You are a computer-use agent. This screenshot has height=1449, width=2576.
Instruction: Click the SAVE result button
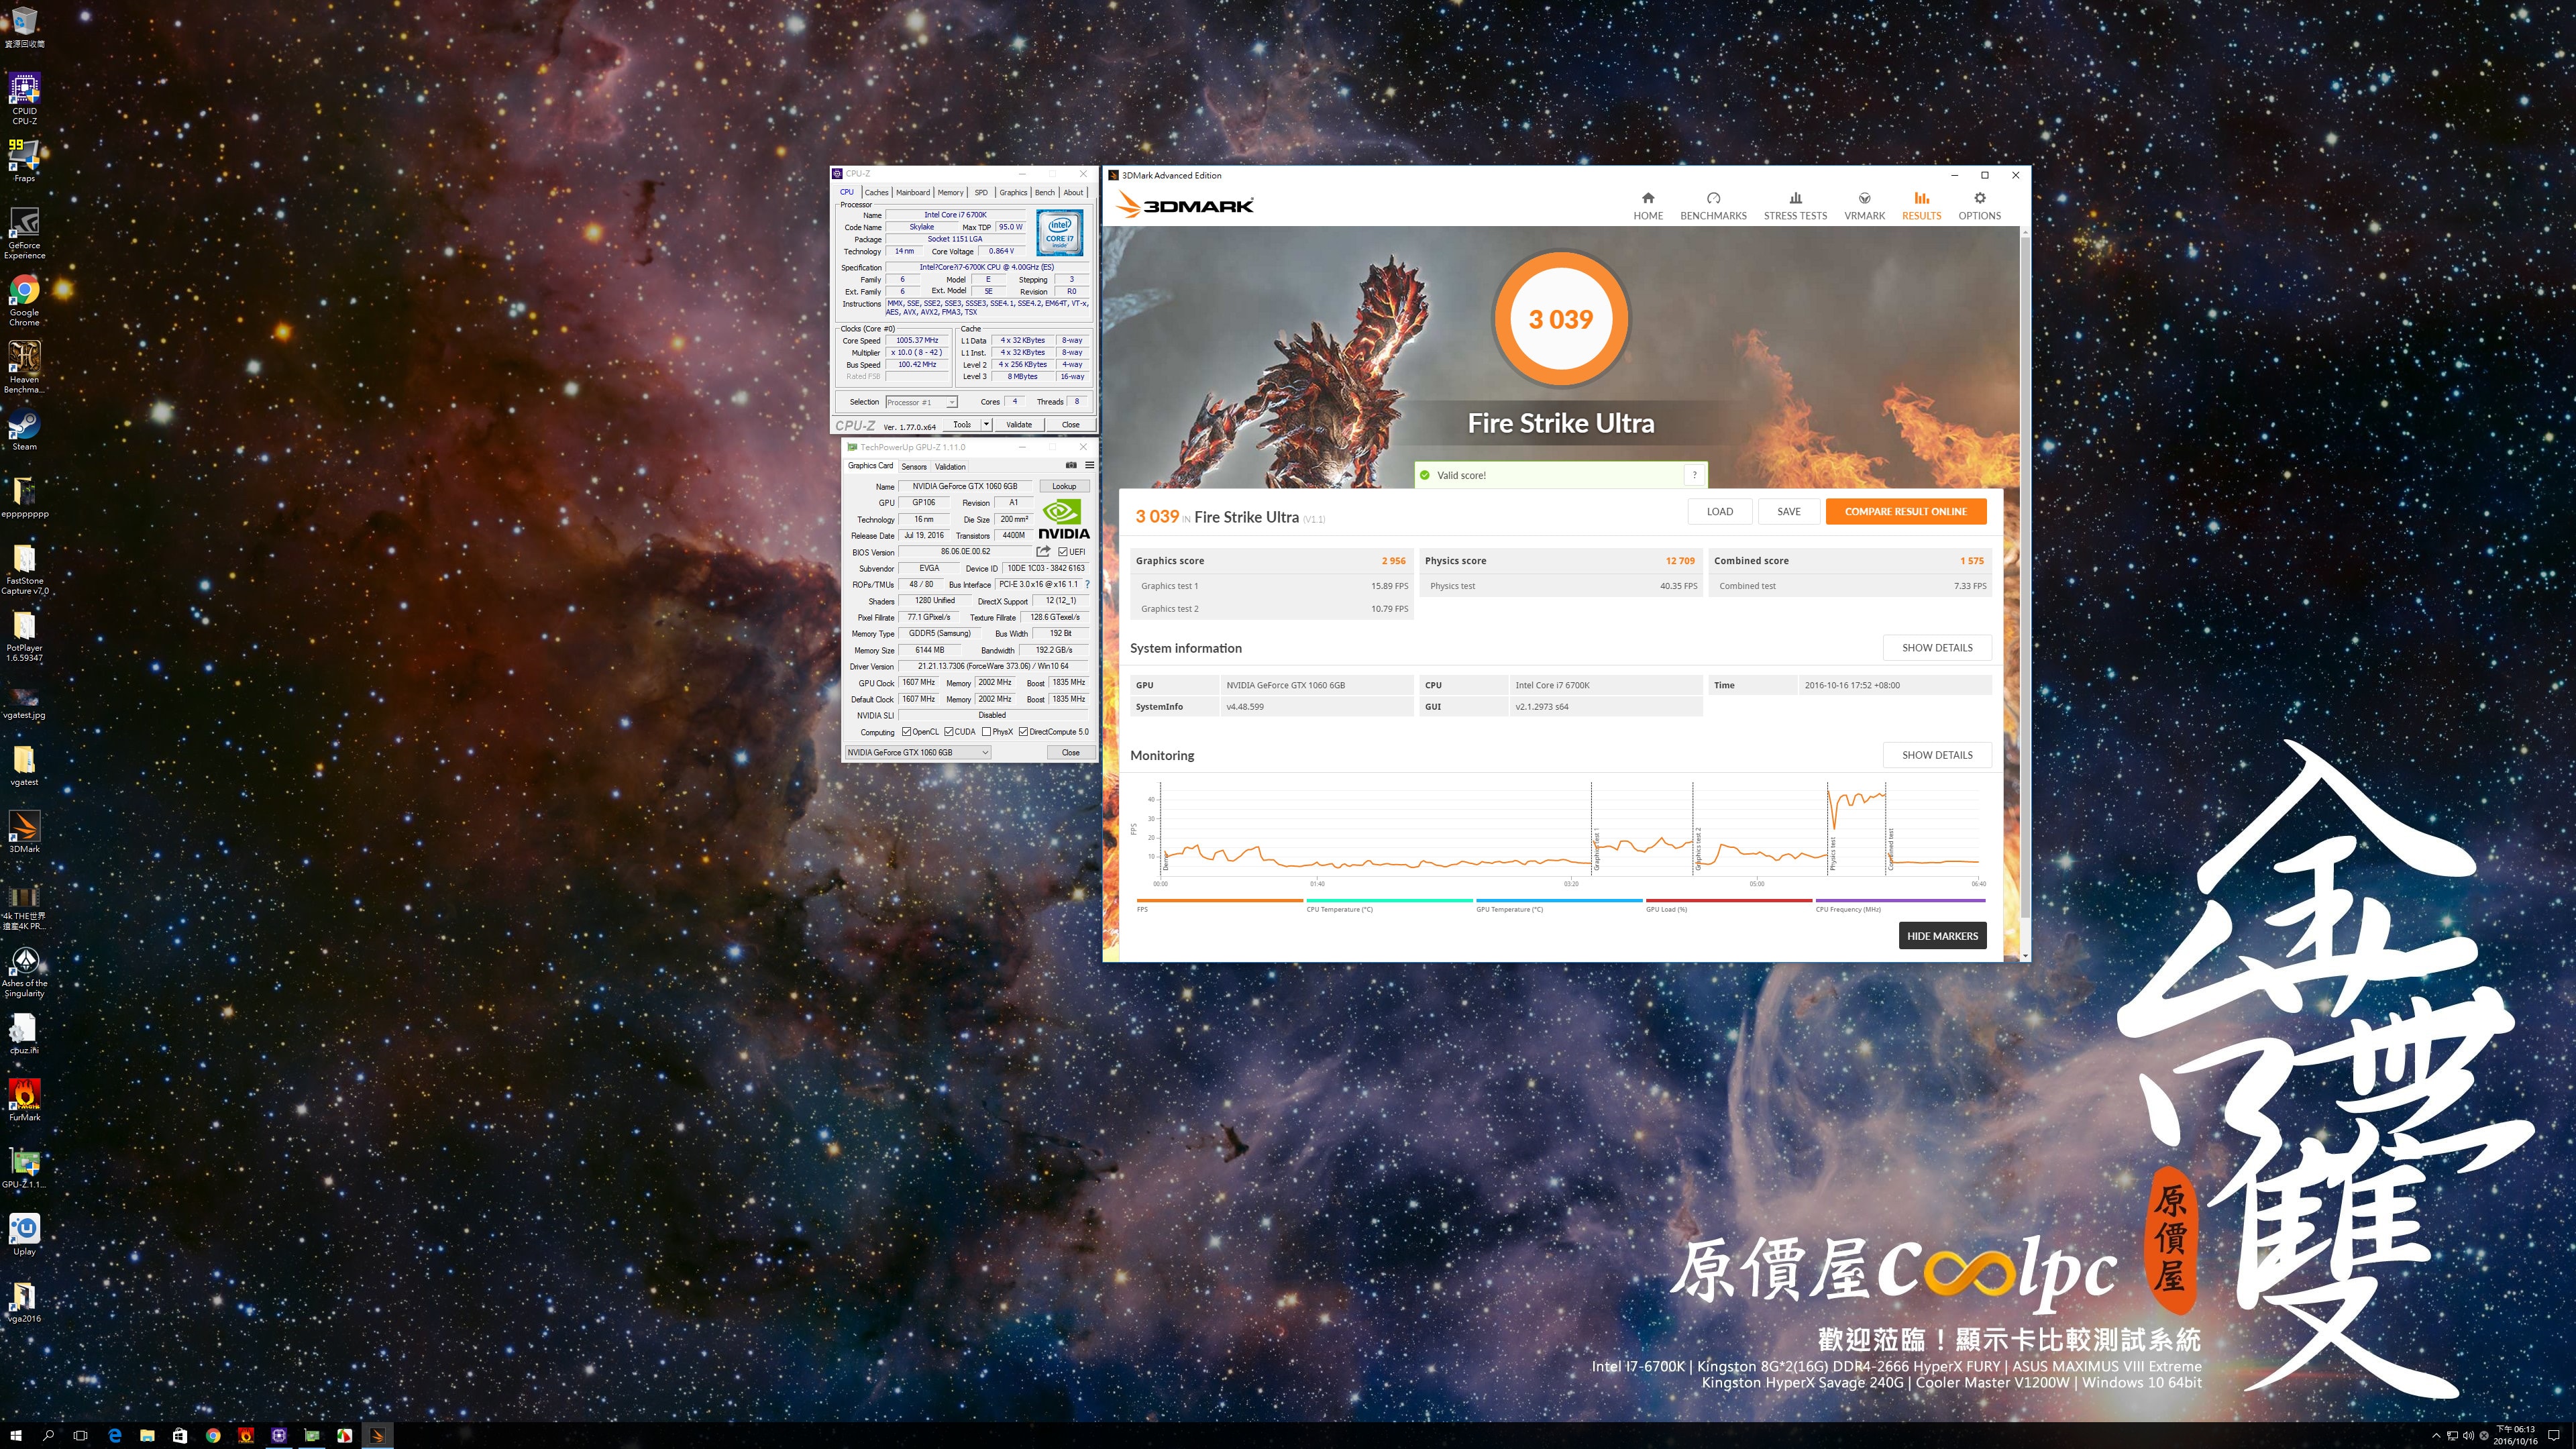pos(1789,511)
